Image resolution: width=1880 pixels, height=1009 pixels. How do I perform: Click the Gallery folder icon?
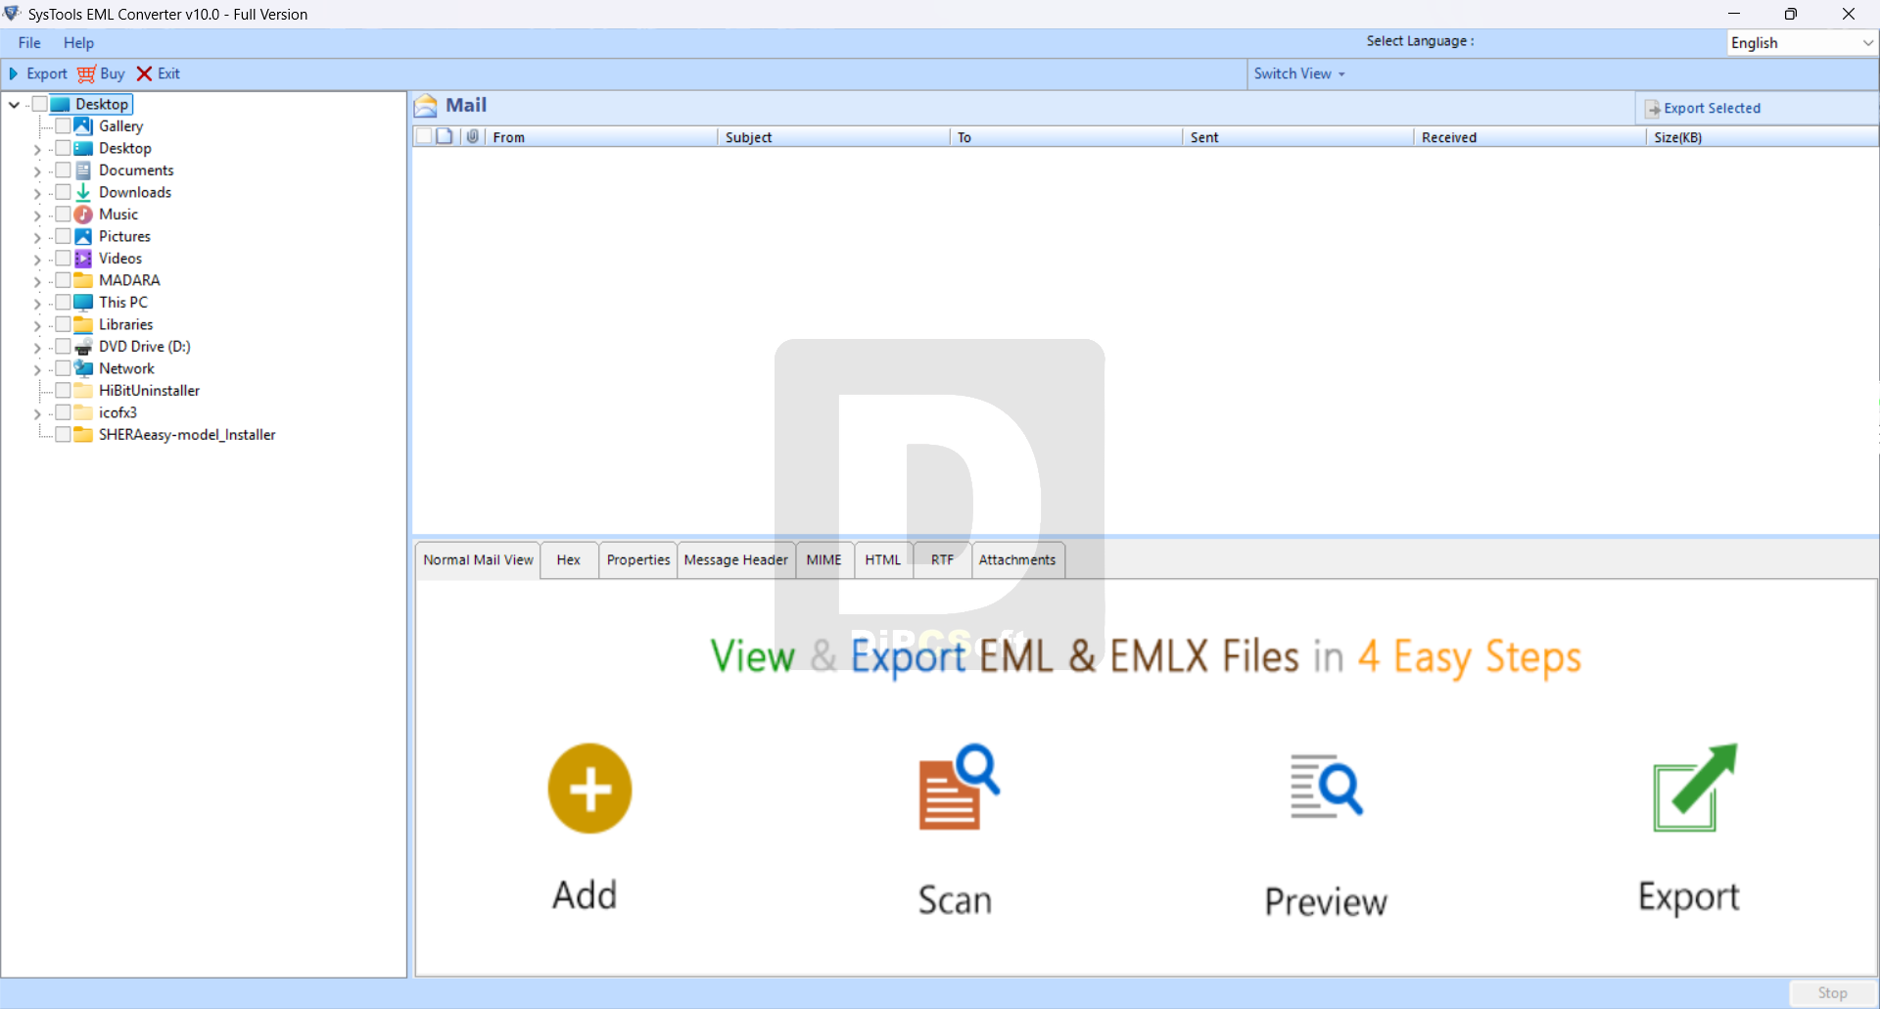click(83, 126)
